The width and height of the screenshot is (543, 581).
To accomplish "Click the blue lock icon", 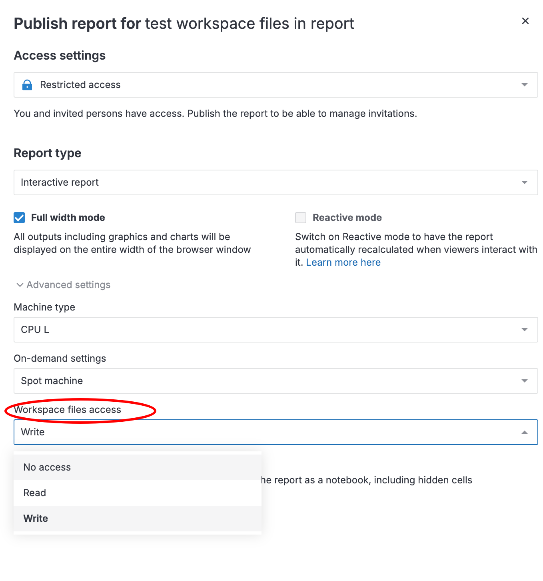I will coord(27,85).
